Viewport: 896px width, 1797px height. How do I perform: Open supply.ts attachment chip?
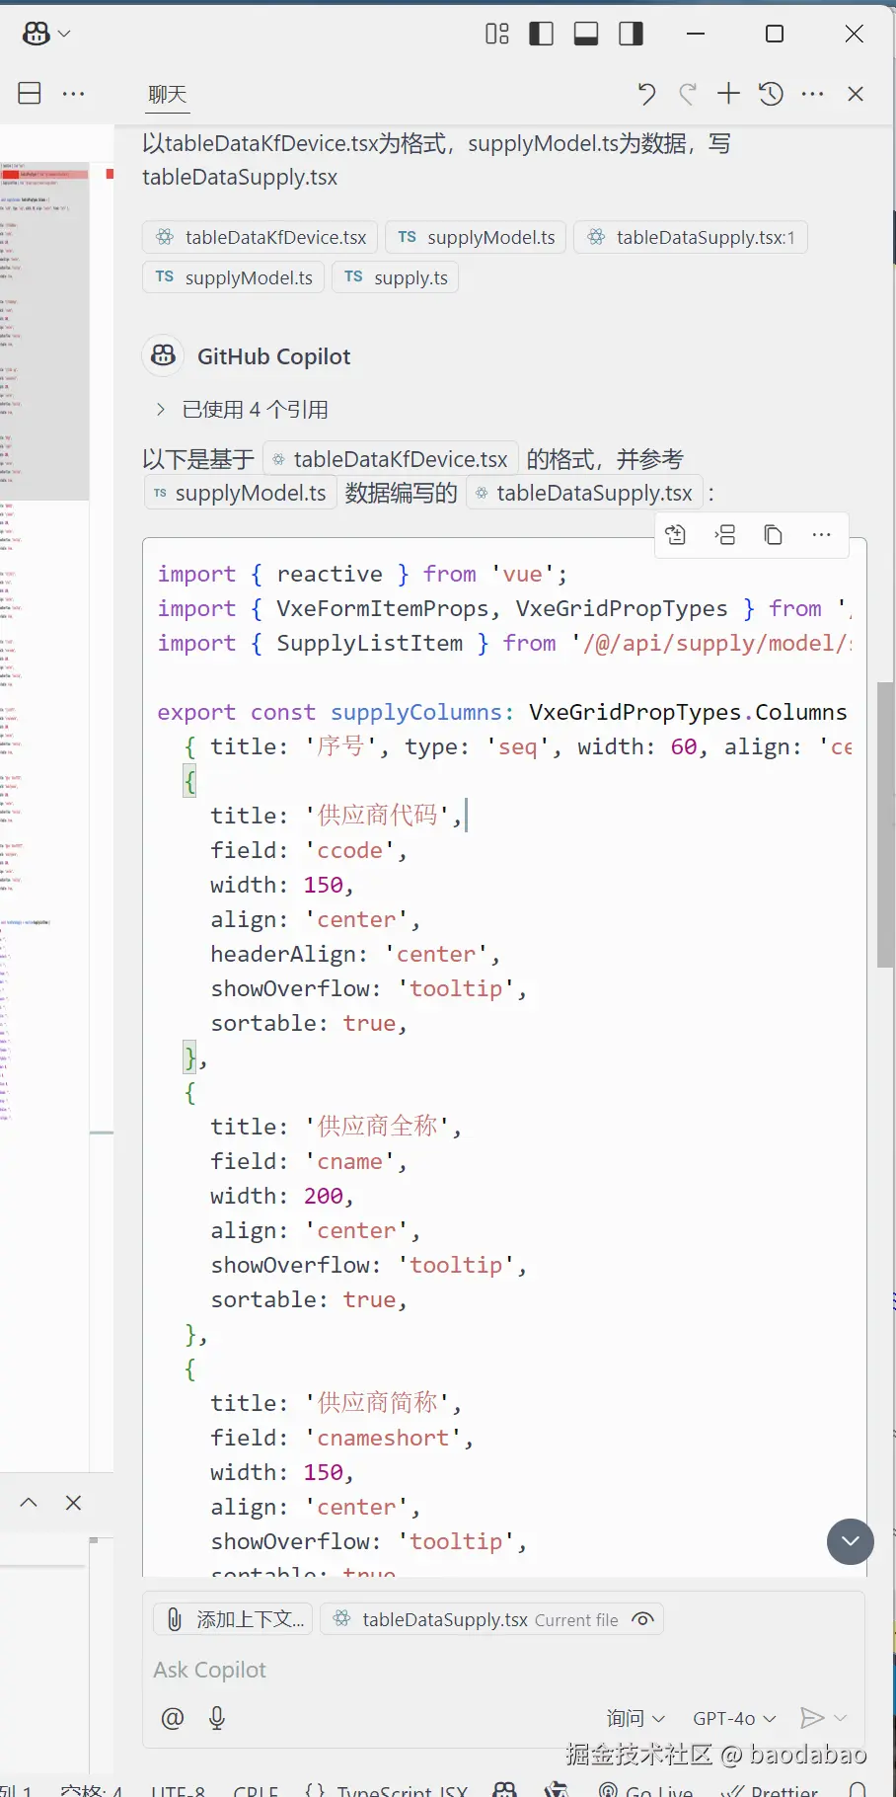coord(396,277)
